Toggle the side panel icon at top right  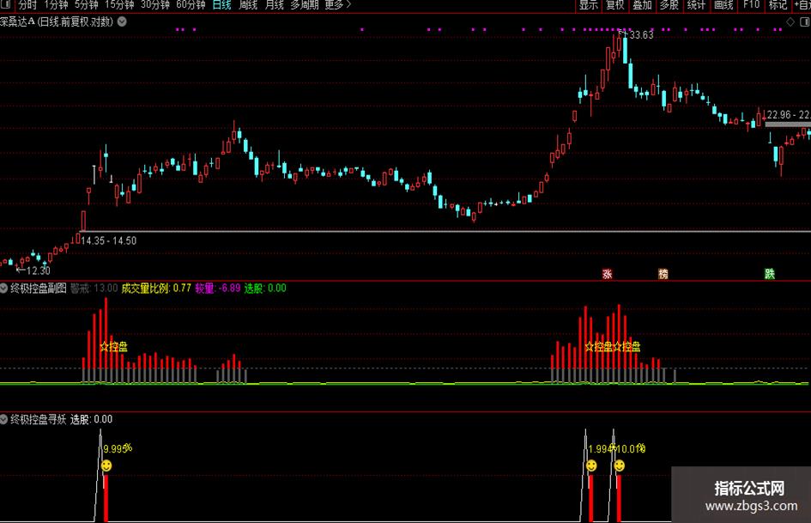[805, 21]
